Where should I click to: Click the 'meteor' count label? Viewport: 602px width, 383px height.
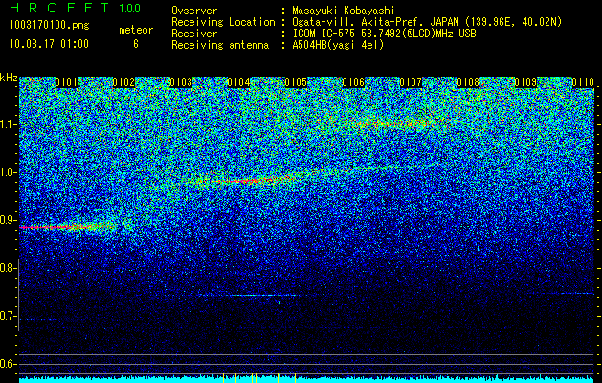pos(136,30)
